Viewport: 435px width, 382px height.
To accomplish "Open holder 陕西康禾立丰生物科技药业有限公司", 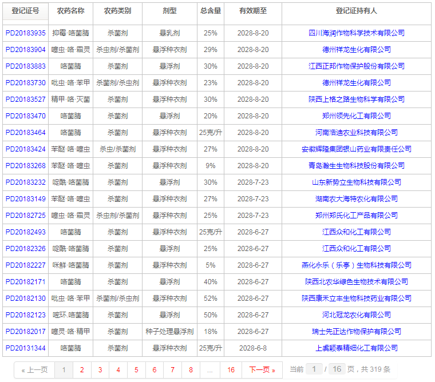I will pyautogui.click(x=357, y=299).
